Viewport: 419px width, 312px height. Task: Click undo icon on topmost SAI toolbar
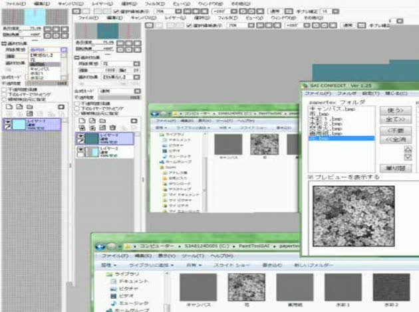point(76,11)
